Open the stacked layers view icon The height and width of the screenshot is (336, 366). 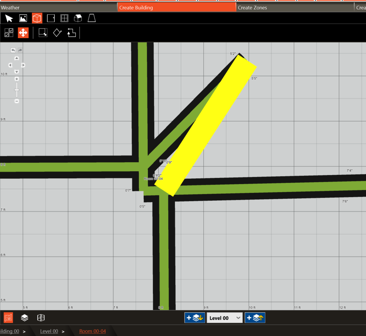[x=25, y=318]
